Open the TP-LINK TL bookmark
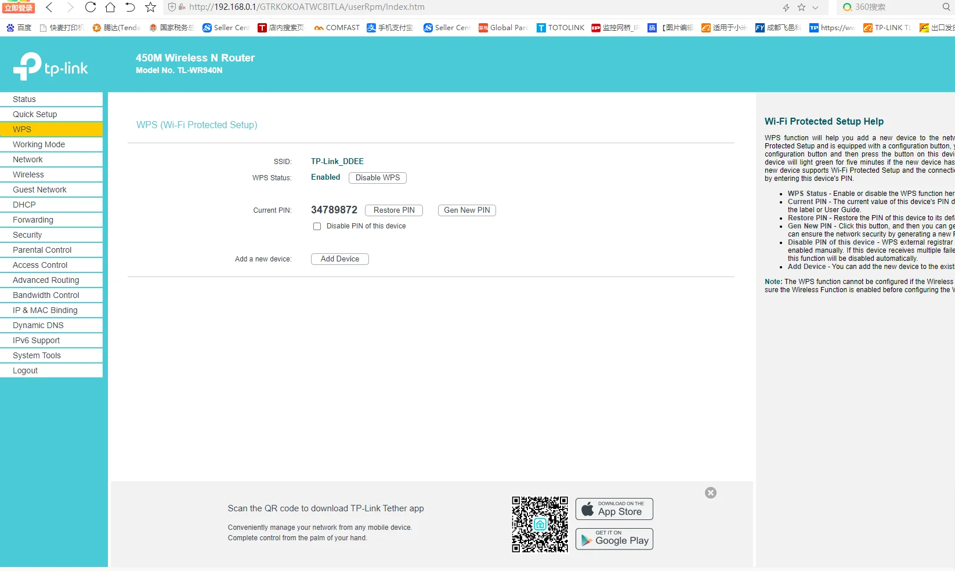Image resolution: width=955 pixels, height=571 pixels. click(x=887, y=27)
